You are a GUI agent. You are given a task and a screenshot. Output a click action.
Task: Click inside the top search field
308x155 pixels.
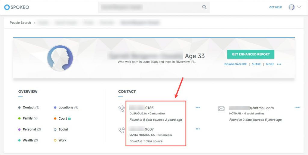[154, 8]
